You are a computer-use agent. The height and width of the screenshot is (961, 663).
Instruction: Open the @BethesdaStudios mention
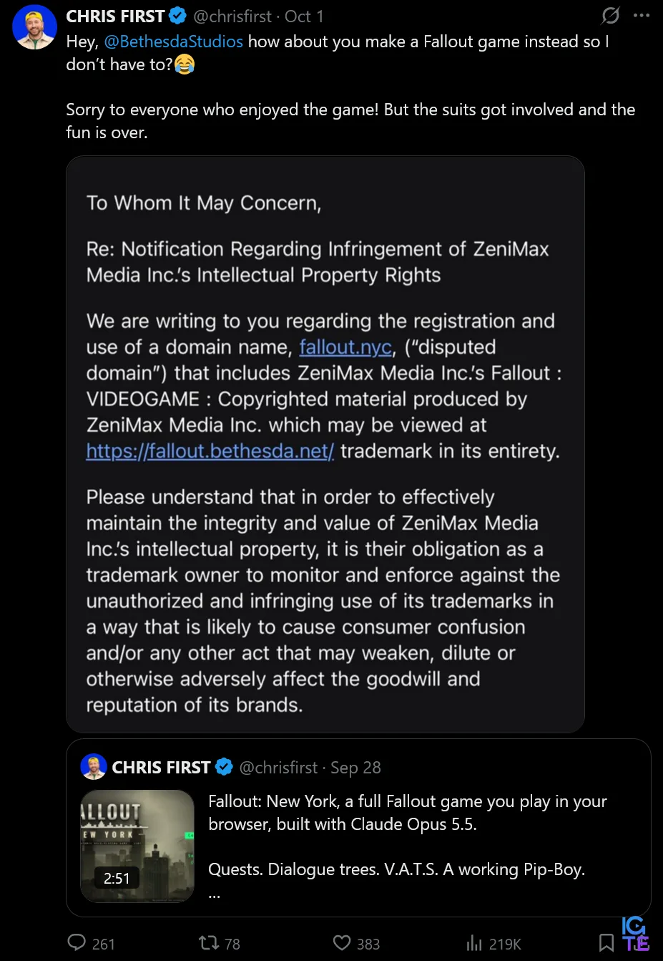(174, 42)
